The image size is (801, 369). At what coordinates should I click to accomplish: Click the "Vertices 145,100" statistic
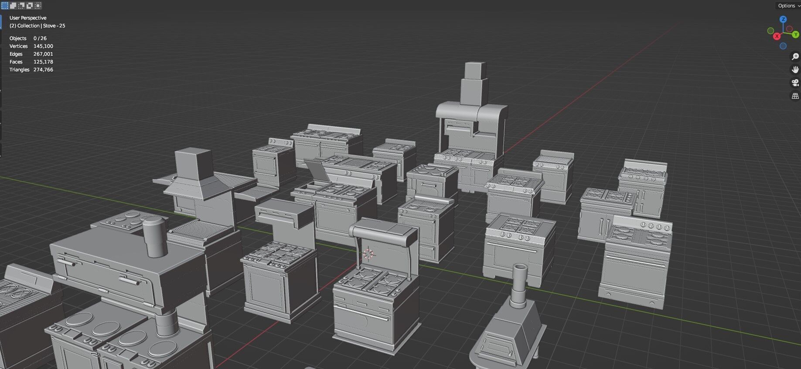tap(31, 46)
